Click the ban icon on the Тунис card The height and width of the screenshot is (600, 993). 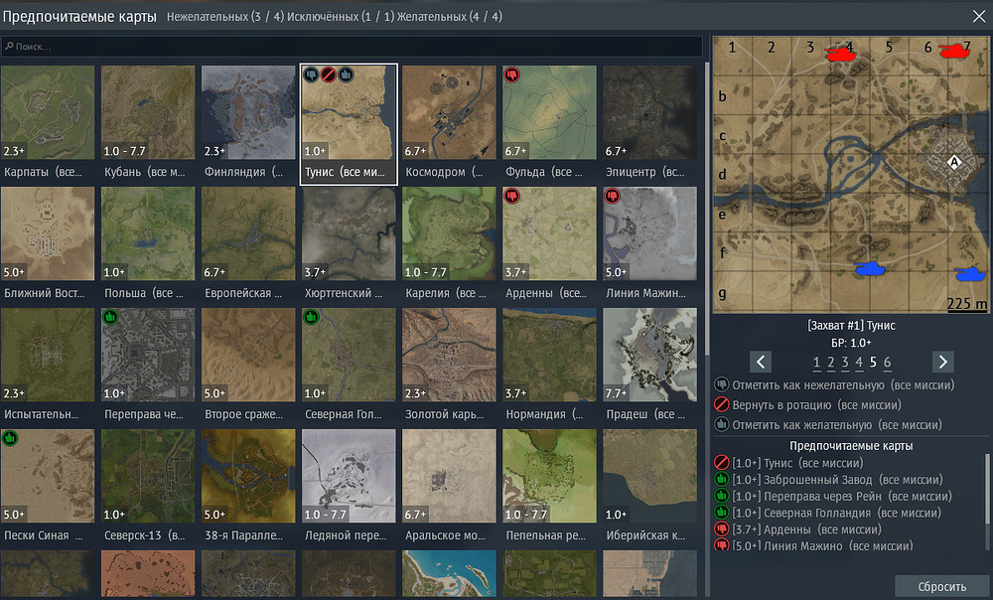coord(328,75)
